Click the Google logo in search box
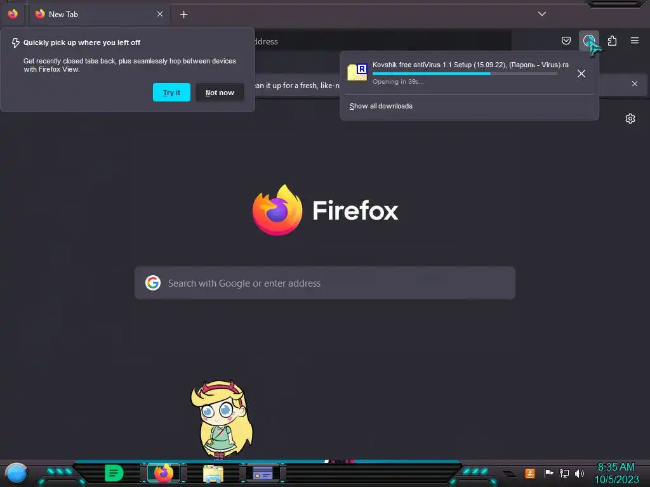 pos(153,283)
